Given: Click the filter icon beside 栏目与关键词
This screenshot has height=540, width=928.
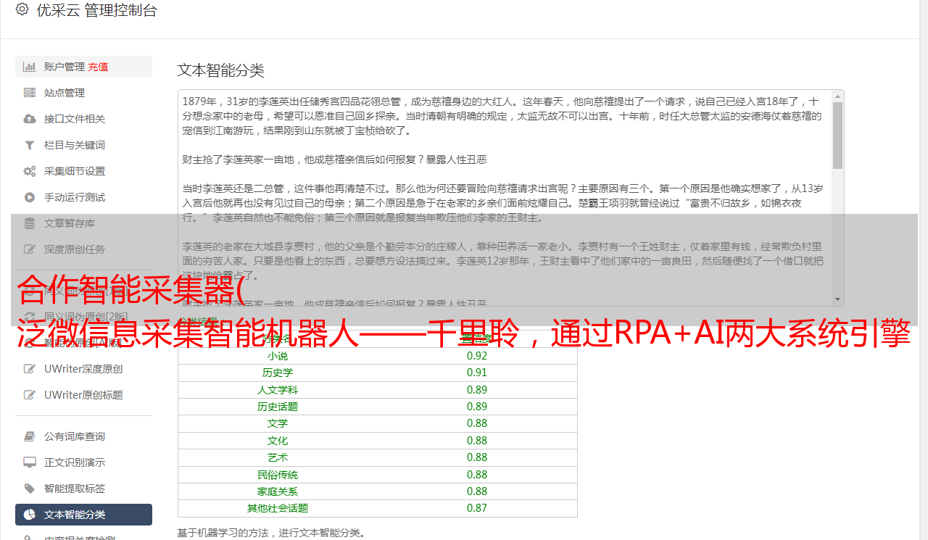Looking at the screenshot, I should [x=30, y=145].
